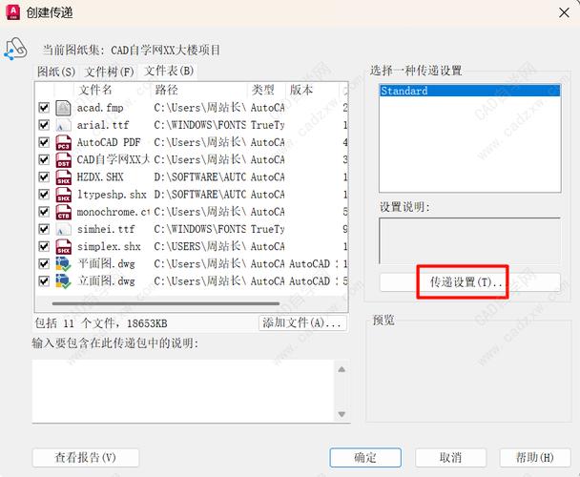Click the DST sheet set file icon
580x477 pixels.
(x=63, y=160)
